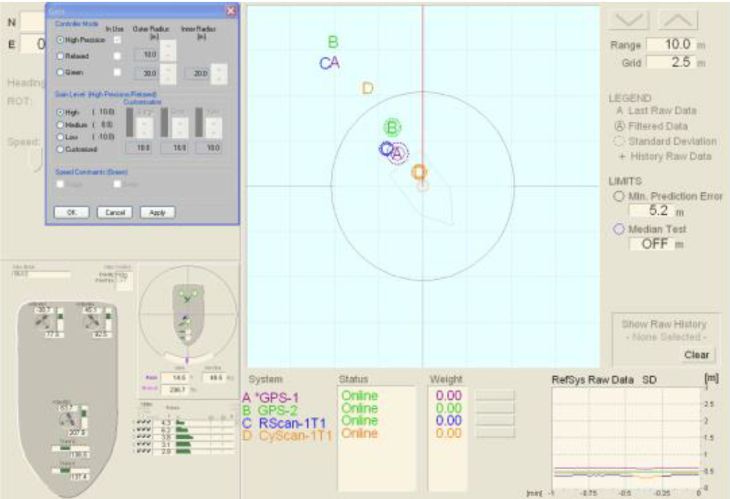Click filtered GPS-2 marker B inside circle

[x=392, y=128]
